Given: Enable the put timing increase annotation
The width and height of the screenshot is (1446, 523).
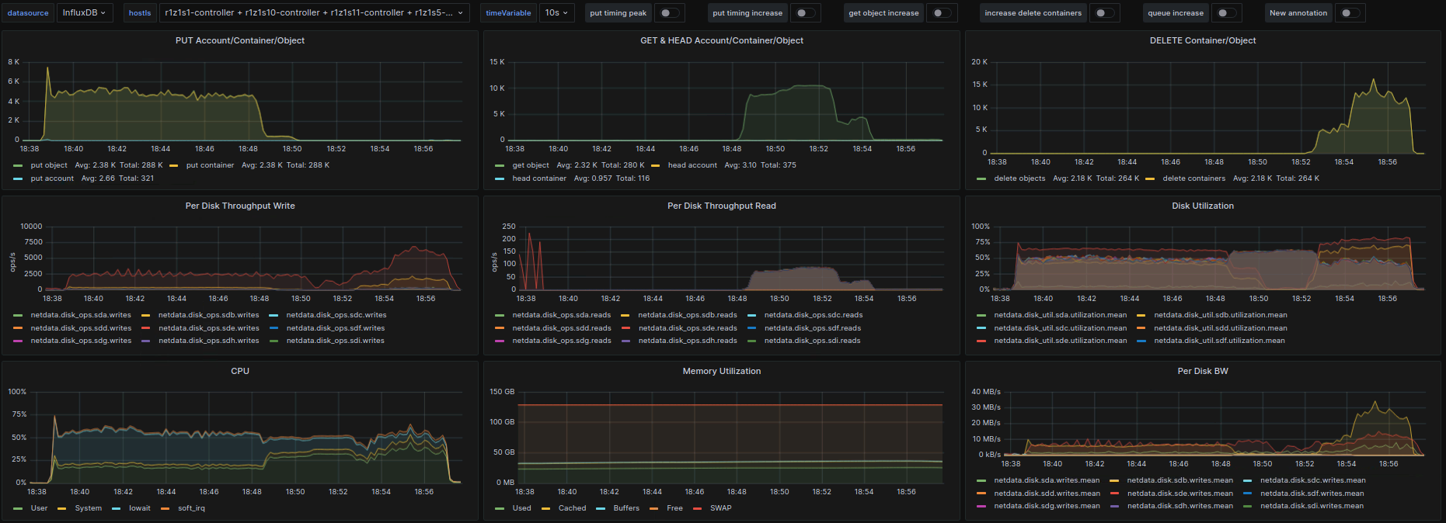Looking at the screenshot, I should pyautogui.click(x=805, y=13).
